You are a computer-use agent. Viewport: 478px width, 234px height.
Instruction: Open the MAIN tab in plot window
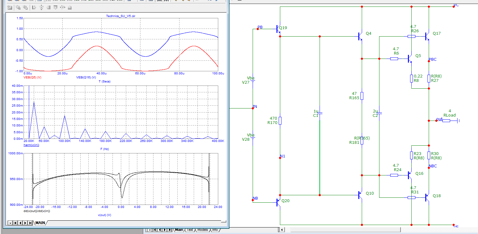40,223
